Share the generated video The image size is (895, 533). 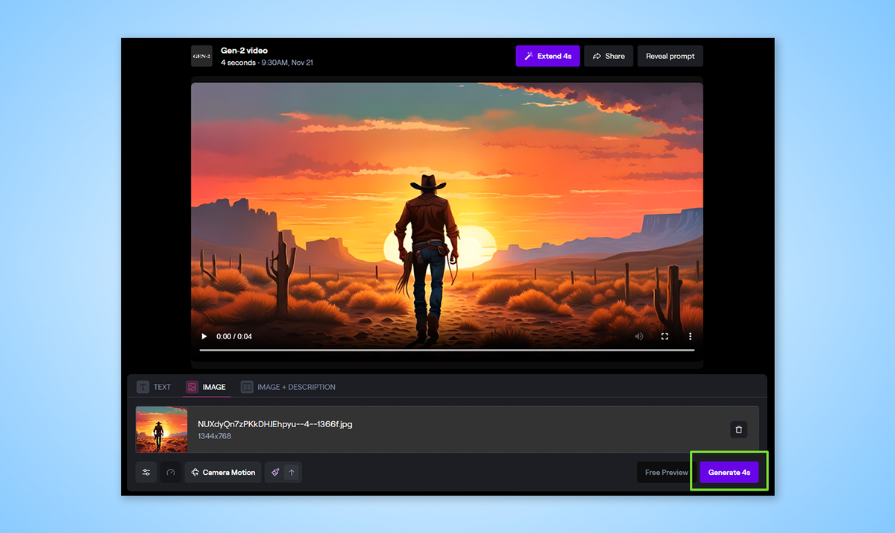point(608,55)
